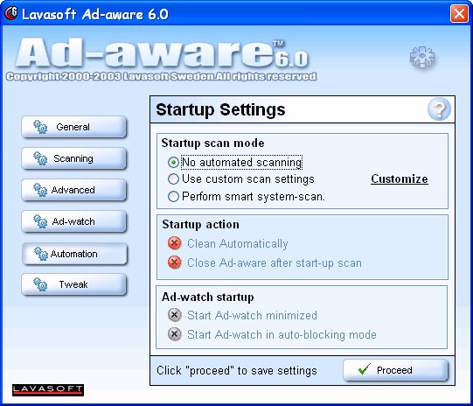Click the Ad-aware title bar app icon

click(x=10, y=13)
